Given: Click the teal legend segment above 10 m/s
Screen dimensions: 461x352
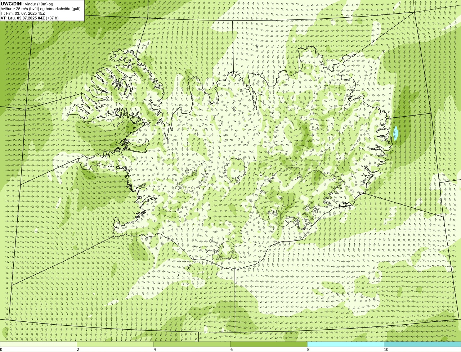Looking at the screenshot, I should click(422, 344).
